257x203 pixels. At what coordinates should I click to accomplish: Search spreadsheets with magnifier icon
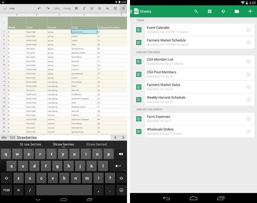point(196,11)
